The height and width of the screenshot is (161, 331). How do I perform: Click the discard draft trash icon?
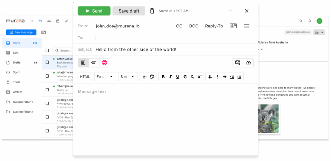[152, 11]
